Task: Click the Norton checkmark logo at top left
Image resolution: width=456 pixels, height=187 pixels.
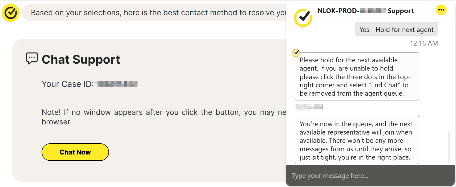Action: point(11,13)
